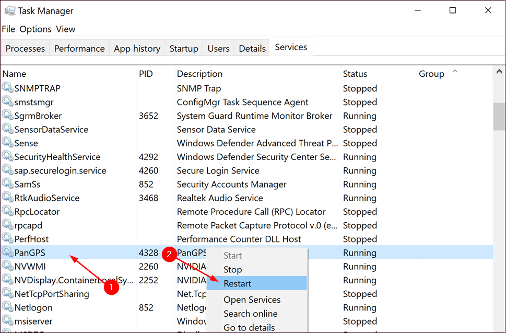Click PID 3652 in the SgrmBroker row
This screenshot has width=506, height=333.
(x=148, y=116)
